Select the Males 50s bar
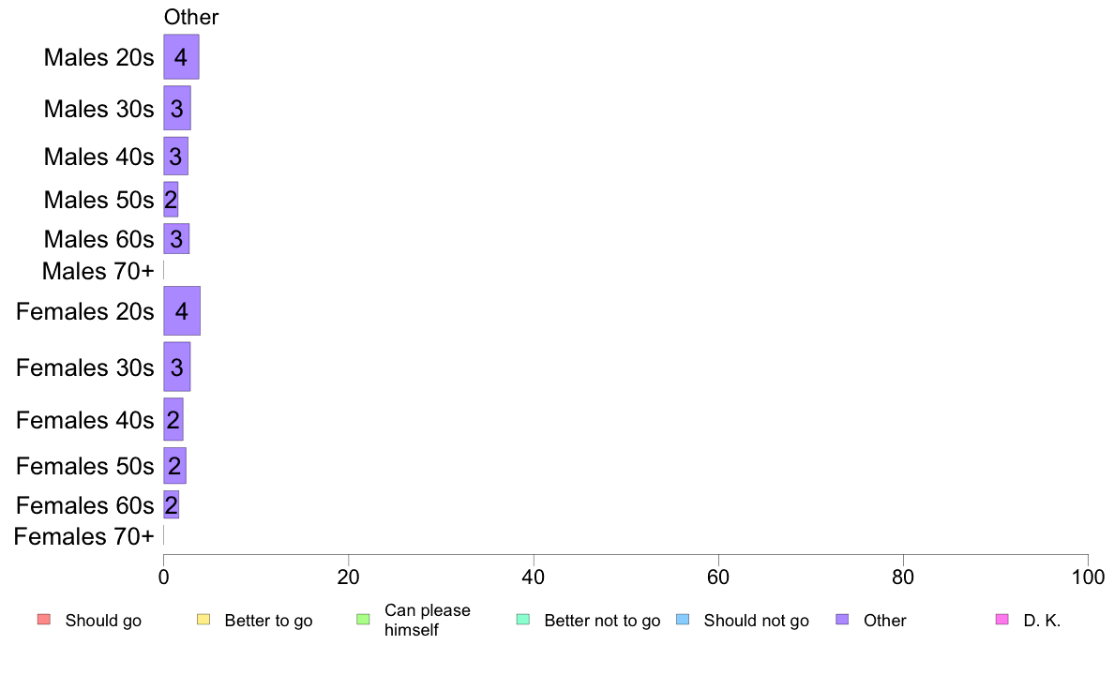 (x=171, y=200)
